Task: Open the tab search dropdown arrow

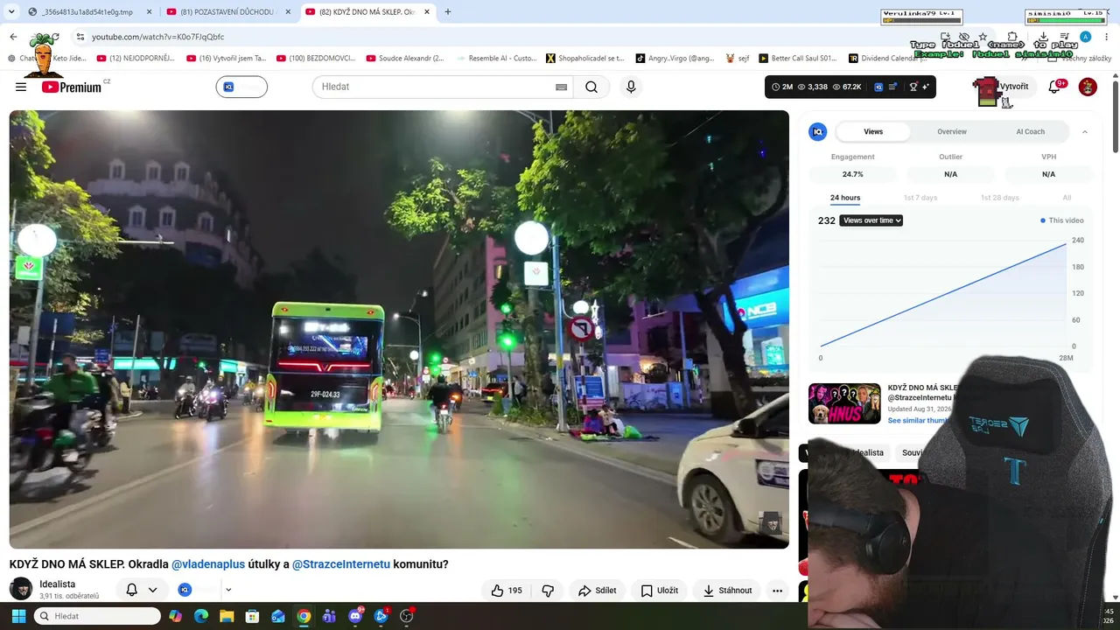Action: coord(11,12)
